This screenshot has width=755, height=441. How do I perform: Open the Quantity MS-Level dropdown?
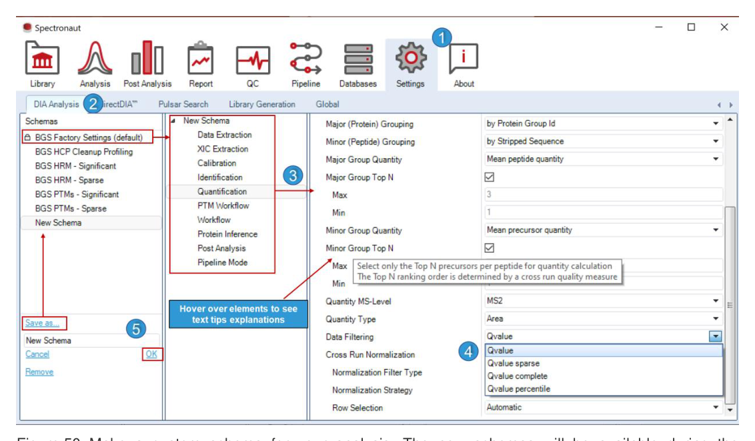point(604,301)
